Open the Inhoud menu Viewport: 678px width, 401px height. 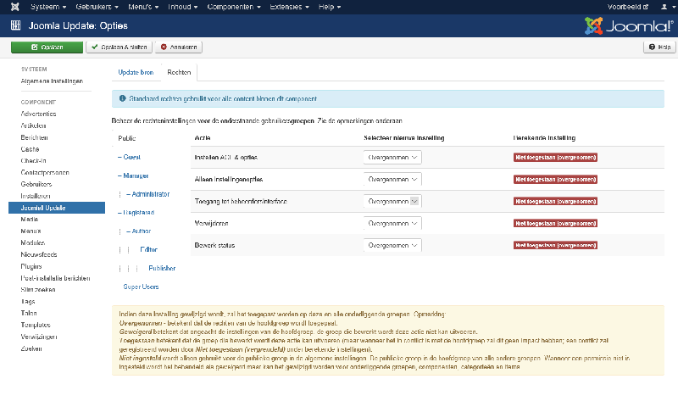coord(182,7)
